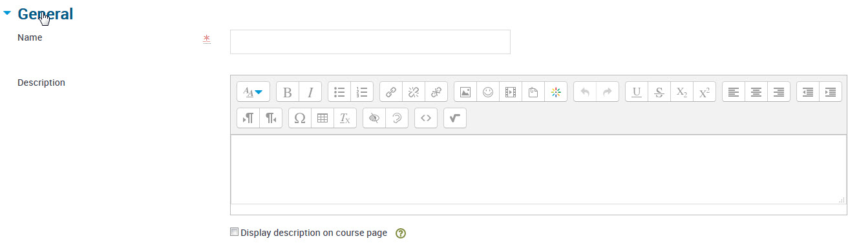This screenshot has width=848, height=243.
Task: Toggle bold formatting in the editor
Action: tap(288, 92)
